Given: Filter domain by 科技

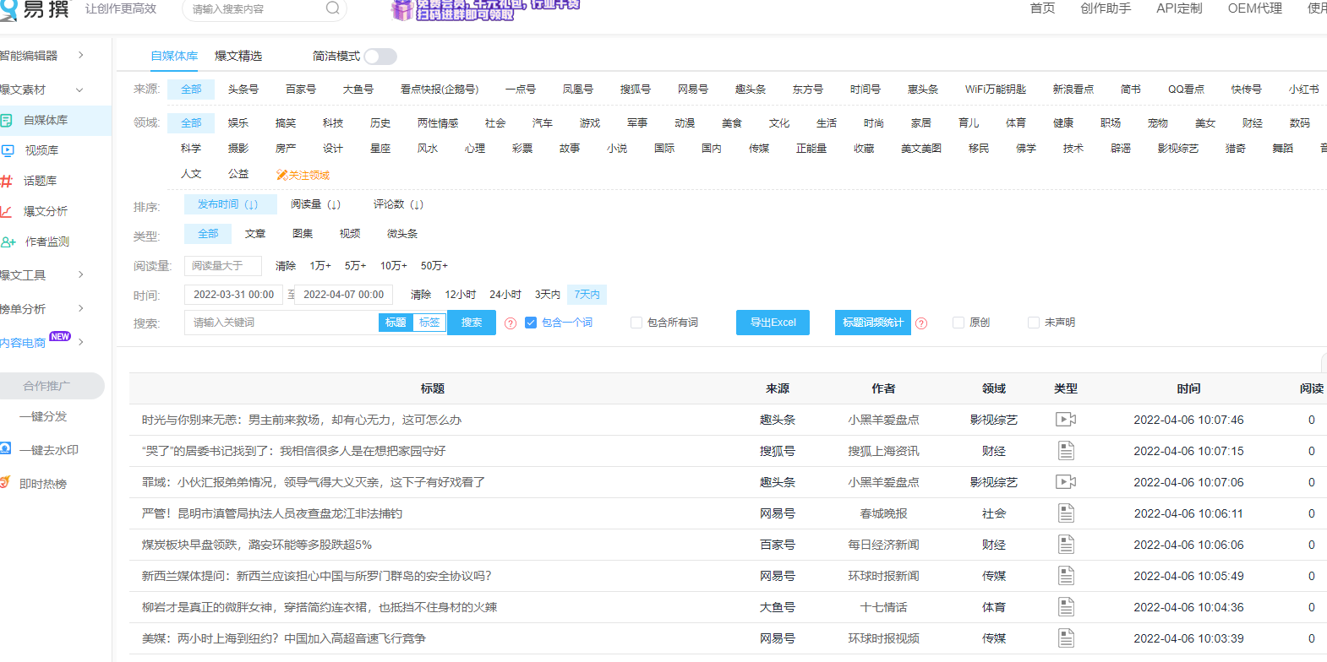Looking at the screenshot, I should click(x=333, y=123).
